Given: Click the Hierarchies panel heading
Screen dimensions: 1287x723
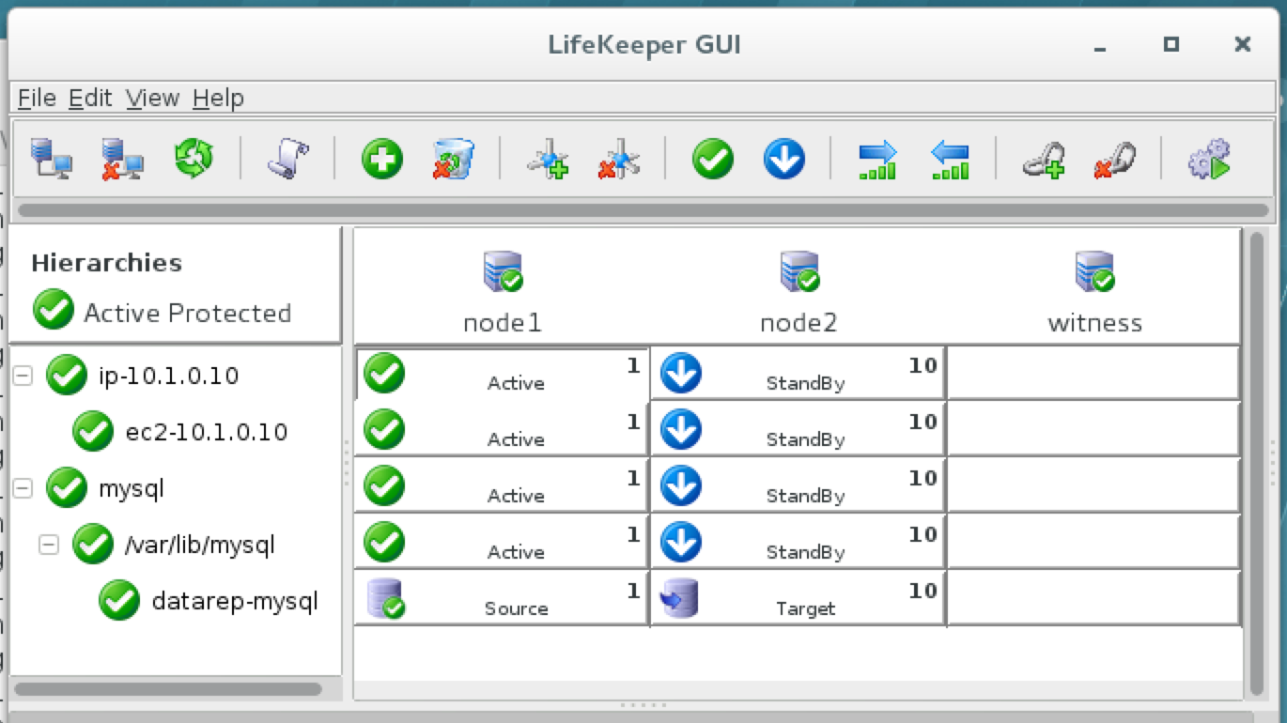Looking at the screenshot, I should 106,263.
